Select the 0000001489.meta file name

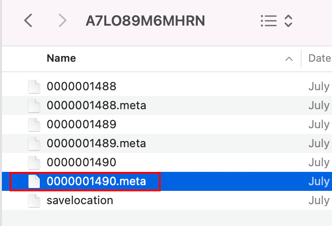(x=96, y=143)
